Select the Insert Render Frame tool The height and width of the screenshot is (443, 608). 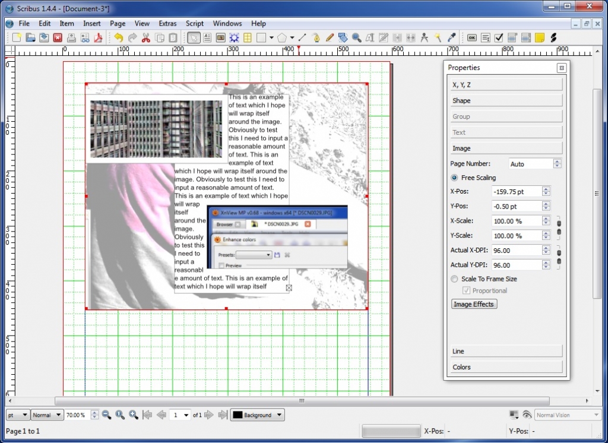pyautogui.click(x=233, y=37)
